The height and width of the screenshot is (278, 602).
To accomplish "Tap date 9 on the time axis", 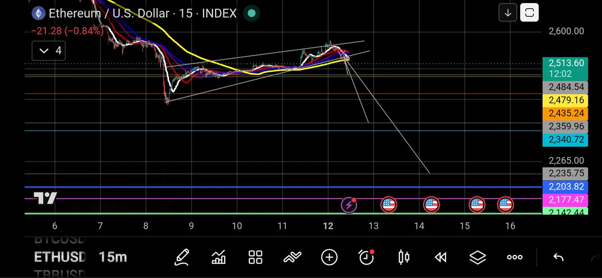I will click(x=191, y=226).
